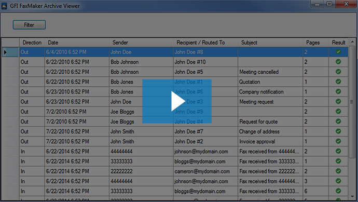Click the scroll down arrow of the table
The width and height of the screenshot is (358, 202).
click(352, 196)
